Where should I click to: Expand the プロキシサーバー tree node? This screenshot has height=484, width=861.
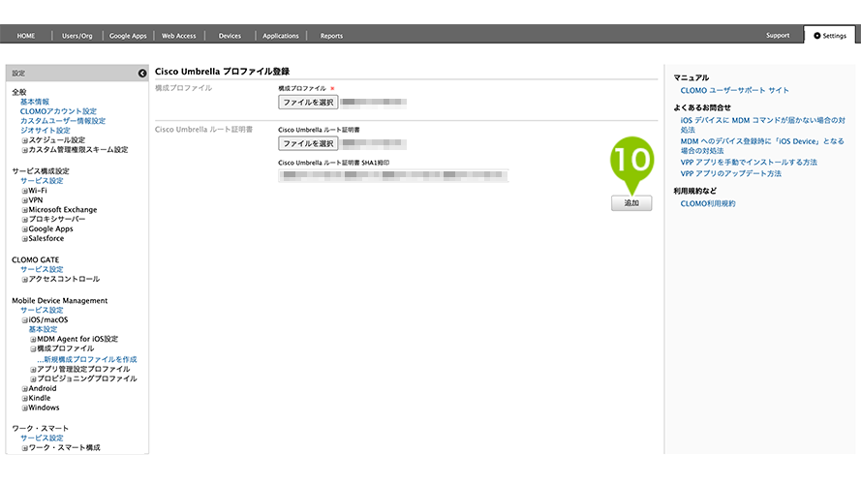[x=25, y=220]
